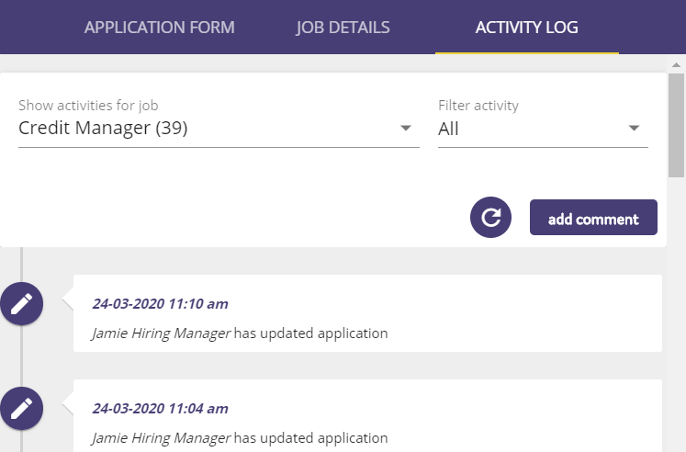686x452 pixels.
Task: Click the 24-03-2020 11:10 am timestamp
Action: pyautogui.click(x=160, y=304)
